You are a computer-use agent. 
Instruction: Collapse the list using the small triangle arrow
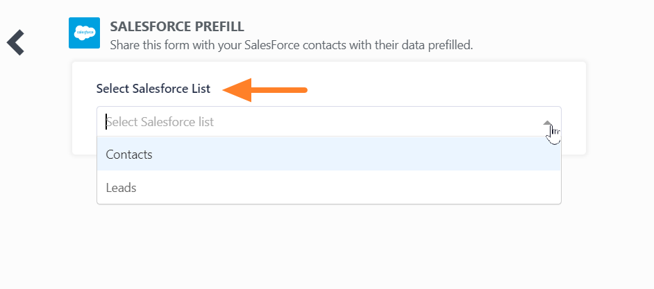coord(548,122)
